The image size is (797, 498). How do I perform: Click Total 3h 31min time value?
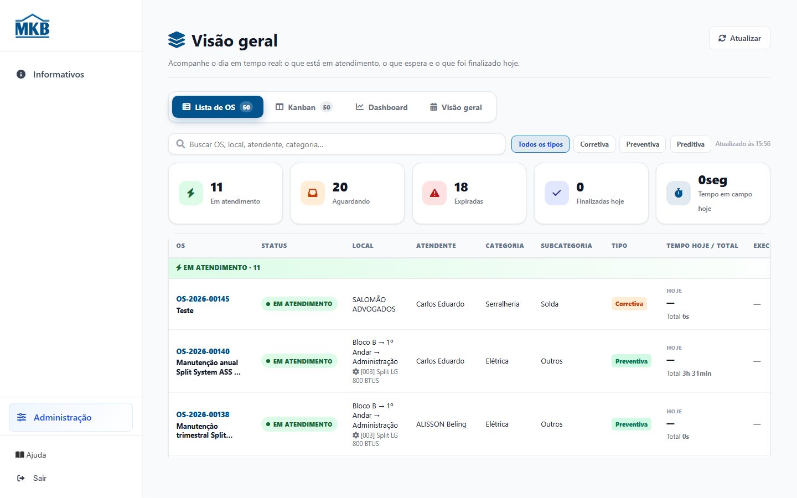pos(689,373)
